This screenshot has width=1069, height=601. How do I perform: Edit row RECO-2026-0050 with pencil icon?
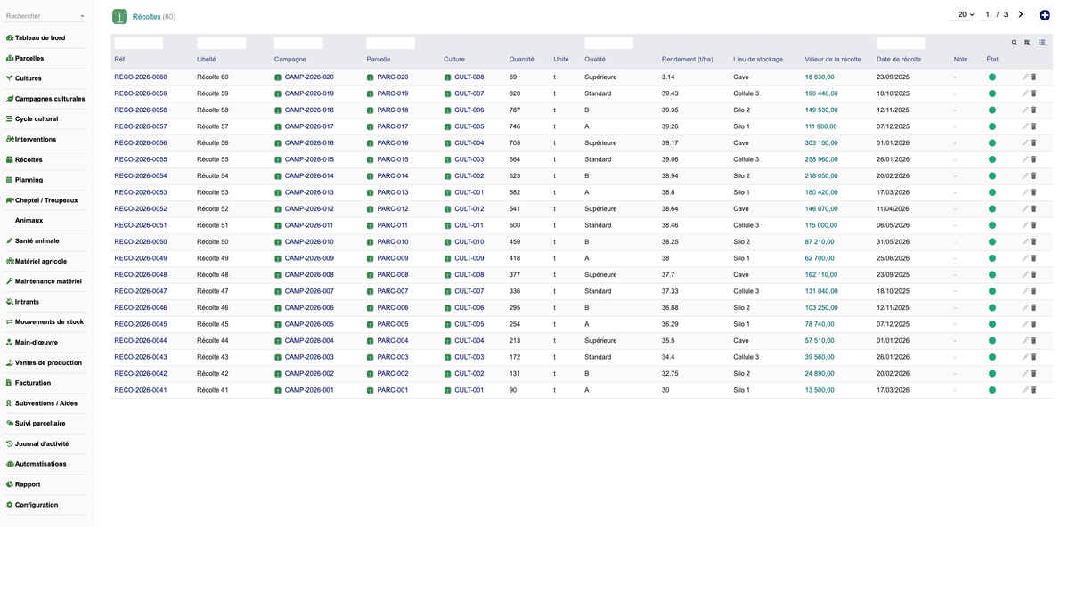[1025, 242]
